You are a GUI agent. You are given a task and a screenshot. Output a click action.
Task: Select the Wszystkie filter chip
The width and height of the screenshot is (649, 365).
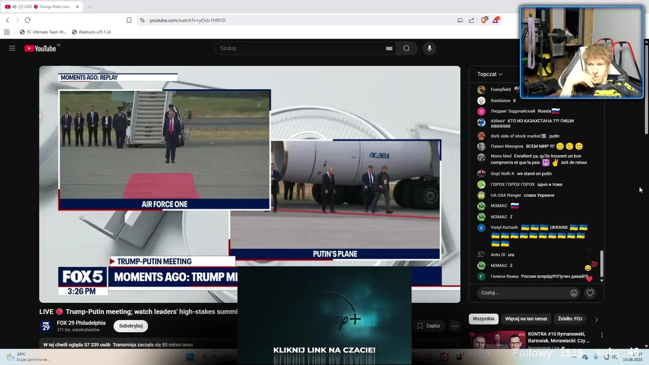point(484,319)
